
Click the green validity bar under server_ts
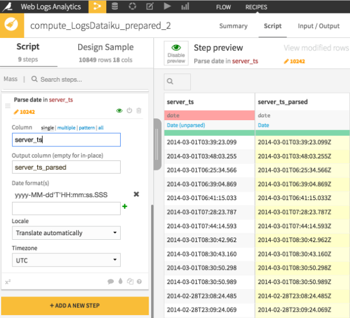click(209, 133)
